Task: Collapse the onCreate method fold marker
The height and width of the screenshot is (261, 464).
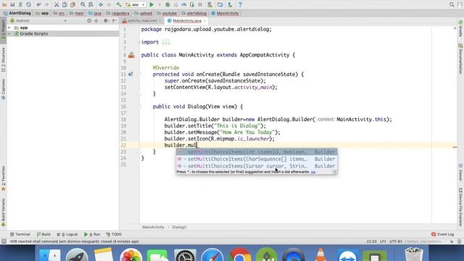Action: coord(140,74)
